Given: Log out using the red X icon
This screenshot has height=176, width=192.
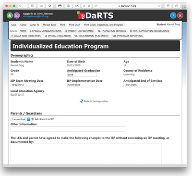Looking at the screenshot, I should [x=180, y=15].
